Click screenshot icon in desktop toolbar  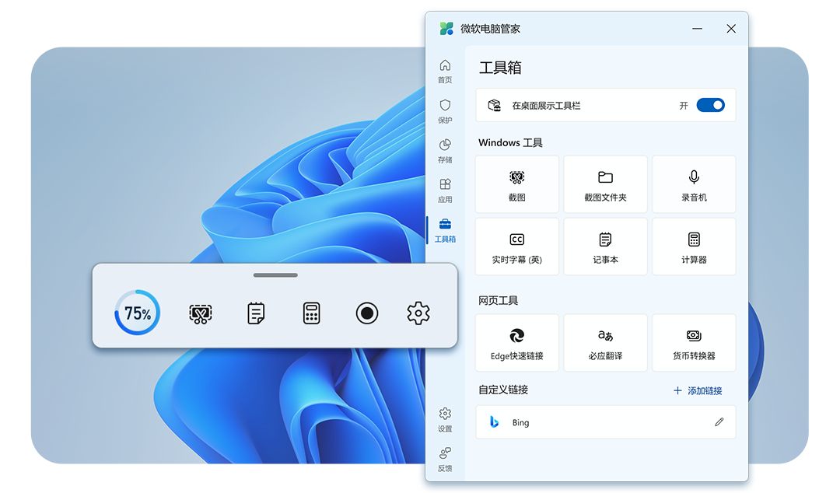201,313
